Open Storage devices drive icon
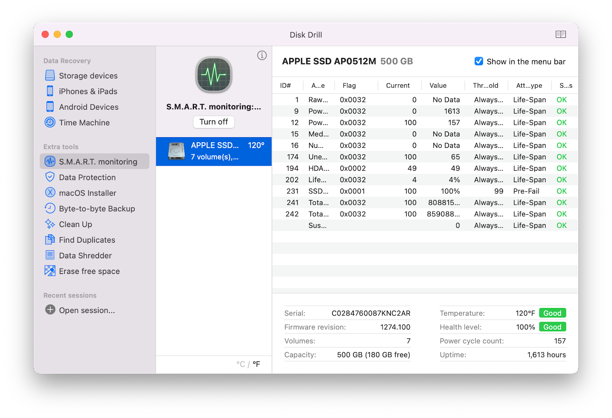The image size is (612, 418). [50, 75]
